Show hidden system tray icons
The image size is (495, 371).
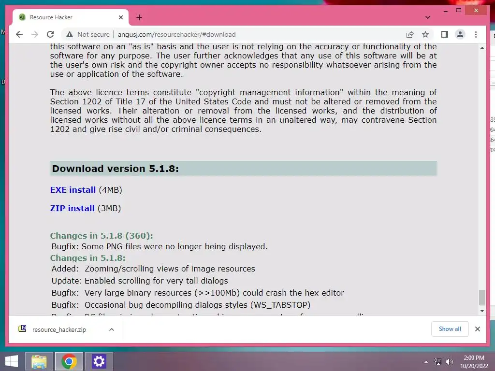pos(426,362)
